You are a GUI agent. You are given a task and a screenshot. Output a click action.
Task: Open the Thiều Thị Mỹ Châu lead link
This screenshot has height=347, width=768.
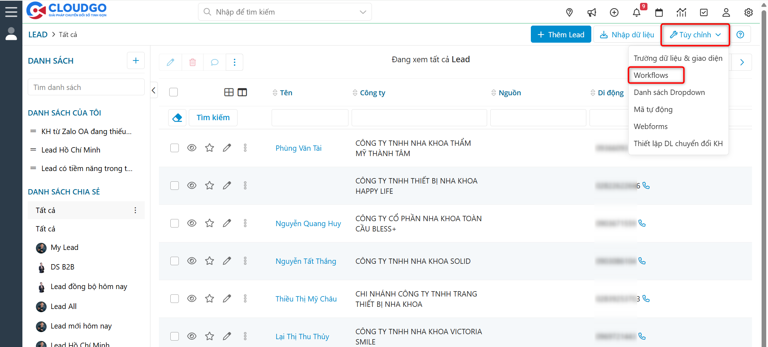click(x=306, y=299)
